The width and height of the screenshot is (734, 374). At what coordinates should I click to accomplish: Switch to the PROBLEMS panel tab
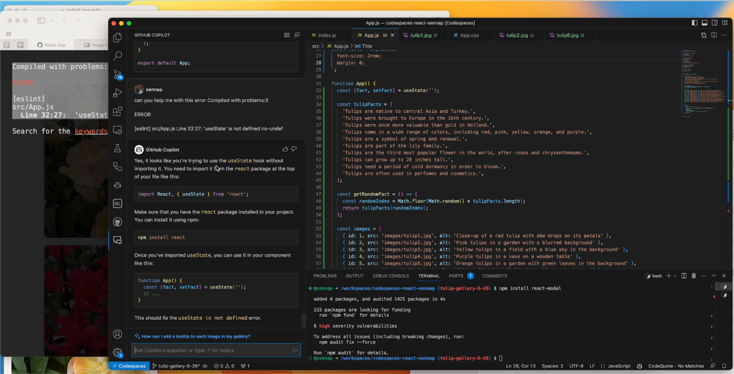[325, 276]
